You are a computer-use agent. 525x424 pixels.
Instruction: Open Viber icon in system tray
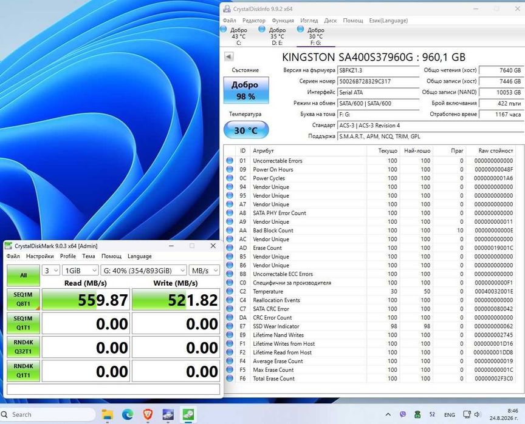[x=403, y=414]
